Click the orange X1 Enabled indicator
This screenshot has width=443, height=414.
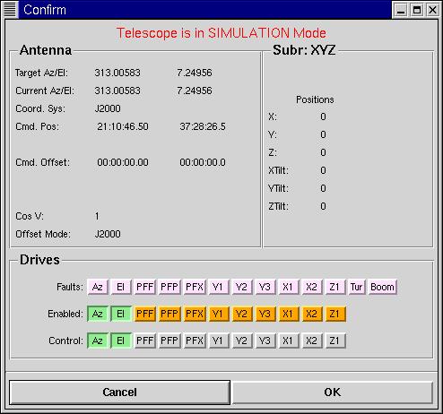[x=288, y=314]
